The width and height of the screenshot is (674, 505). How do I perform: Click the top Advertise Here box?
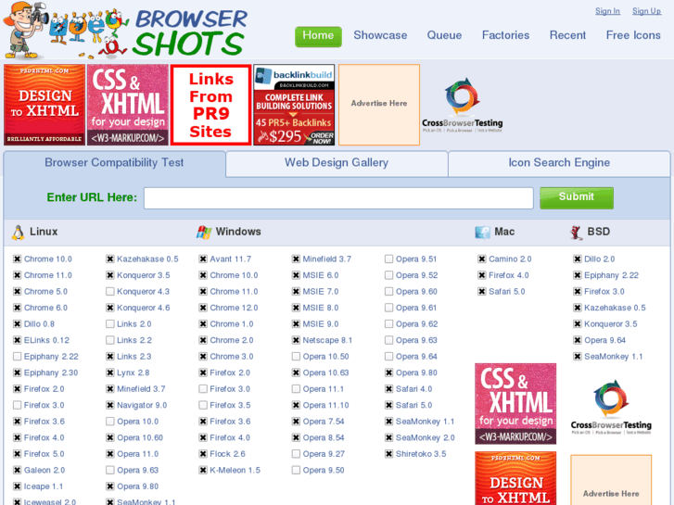(x=379, y=105)
